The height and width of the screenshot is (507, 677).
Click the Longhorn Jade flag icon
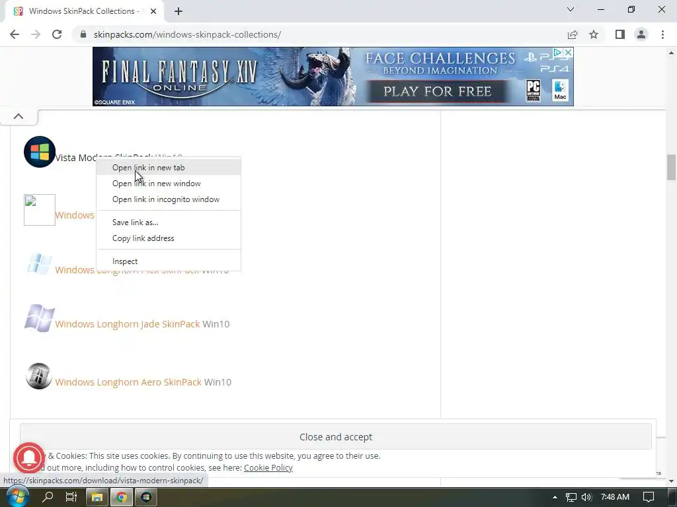click(39, 318)
